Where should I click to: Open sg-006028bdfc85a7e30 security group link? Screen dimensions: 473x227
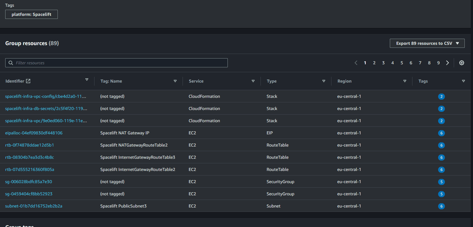(x=29, y=182)
